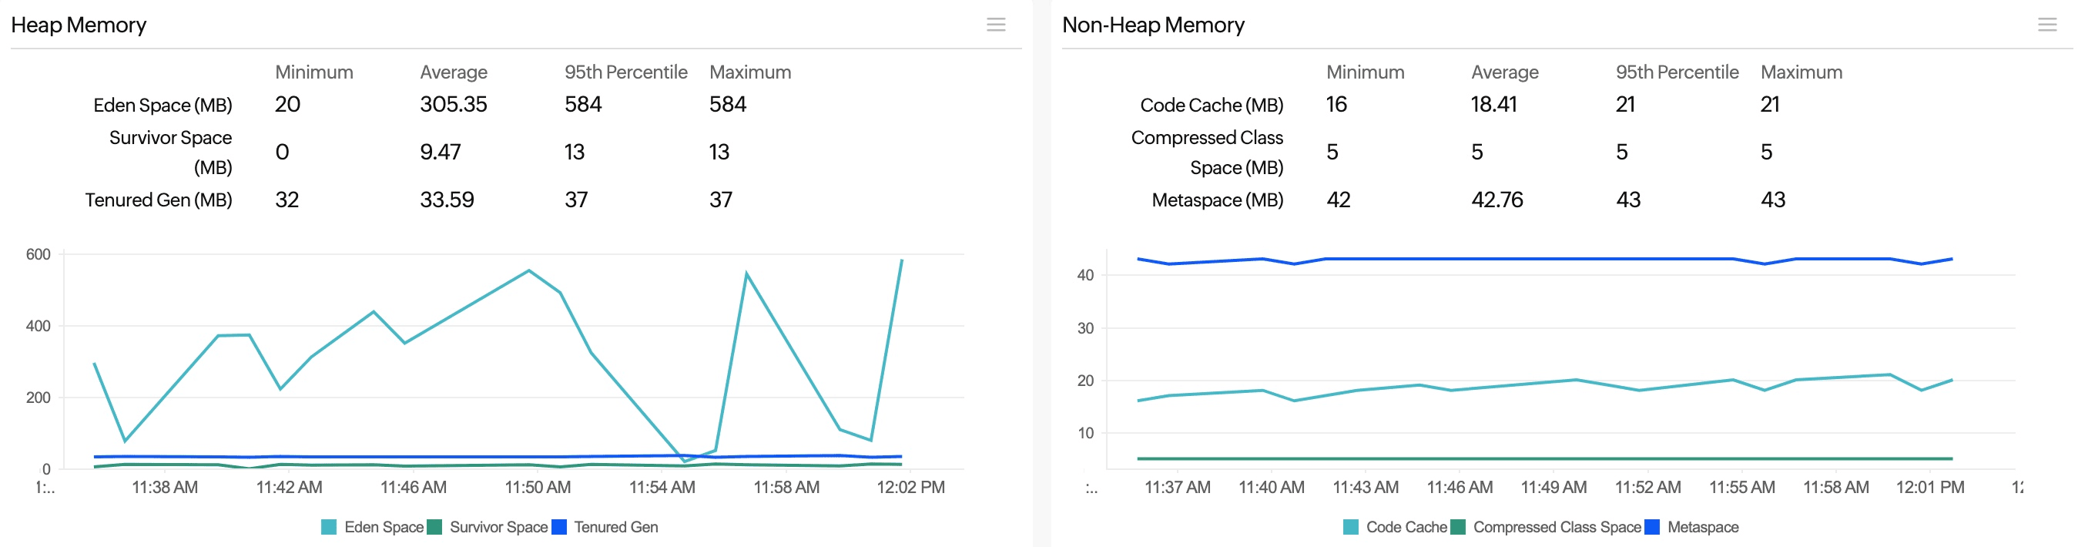Image resolution: width=2078 pixels, height=547 pixels.
Task: Hide Compressed Class Space legend series
Action: 1556,527
